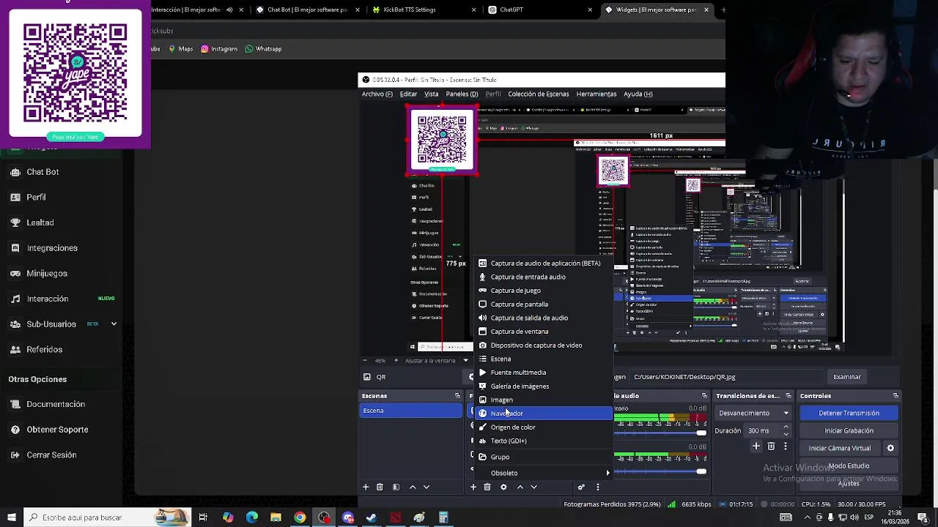
Task: Click the Examinar browse button
Action: [x=846, y=377]
